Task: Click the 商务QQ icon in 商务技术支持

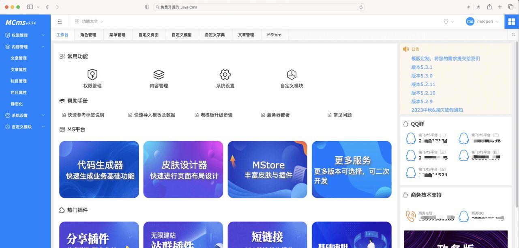Action: (x=463, y=216)
